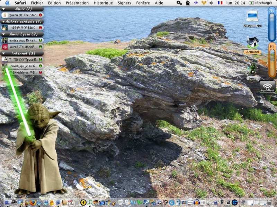The height and width of the screenshot is (207, 277).
Task: Click the blue 78% gauge meter
Action: tap(272, 25)
